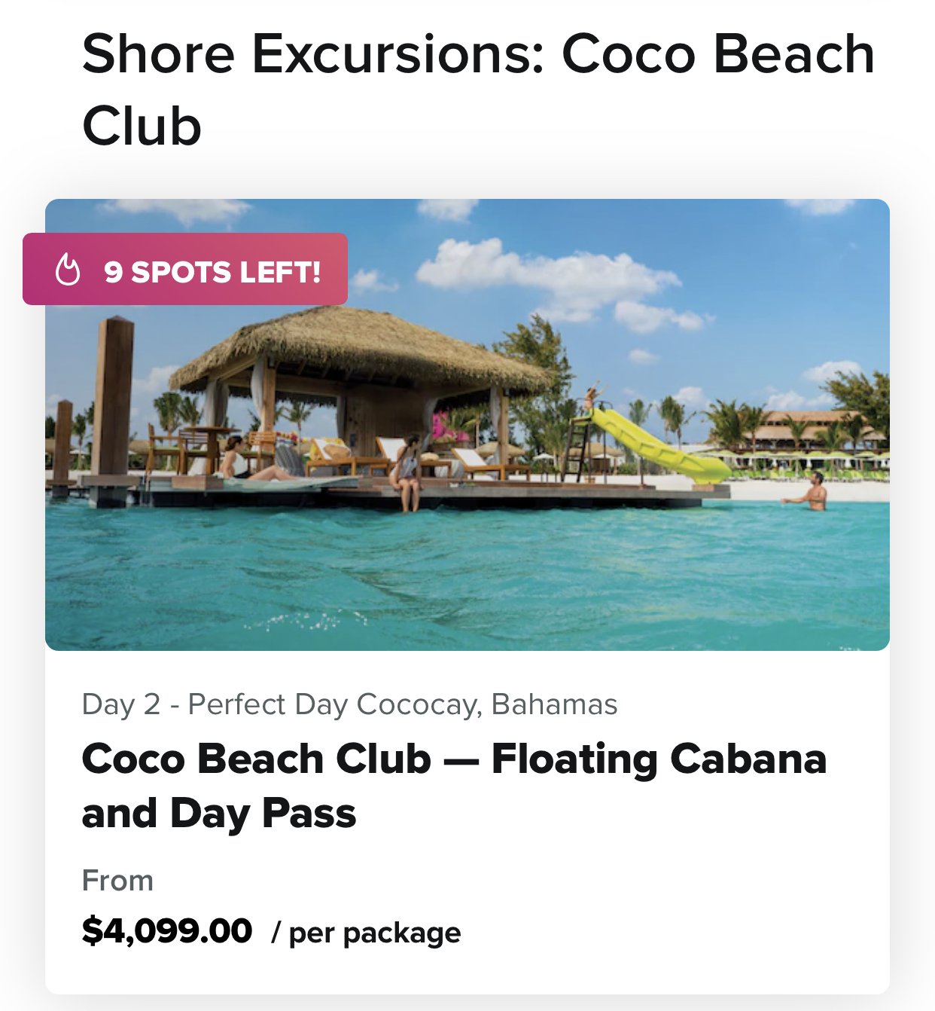Click the flame icon on the badge
The image size is (935, 1011).
click(68, 270)
